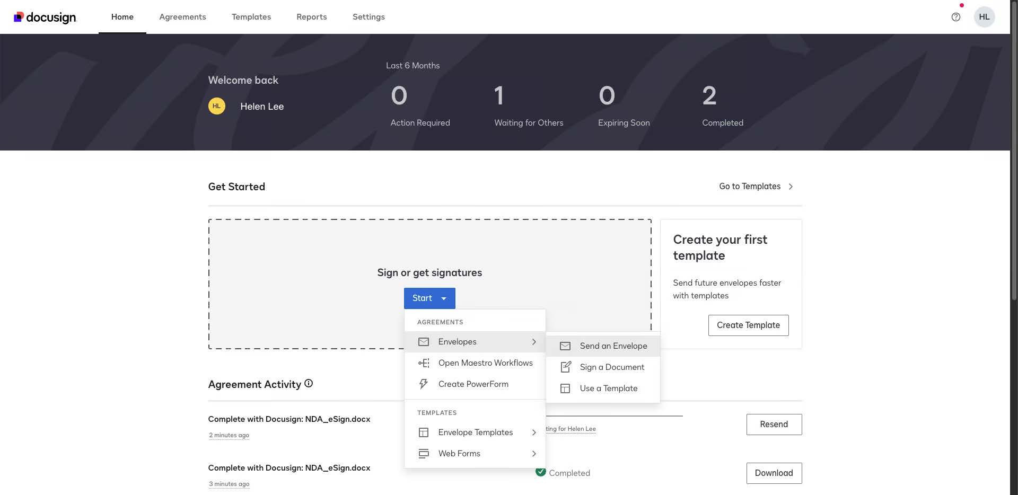Click the Sign a Document pen icon

[566, 367]
